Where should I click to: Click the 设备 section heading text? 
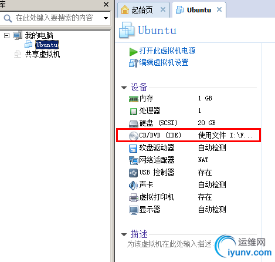click(139, 87)
